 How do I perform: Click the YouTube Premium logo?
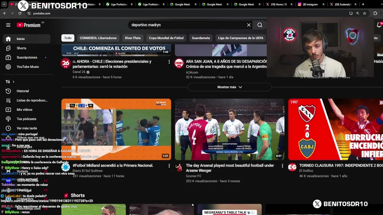tap(28, 25)
